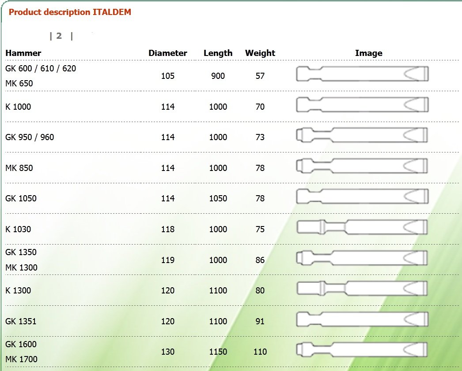
Task: Click the GK 1351 chisel image
Action: pos(362,319)
